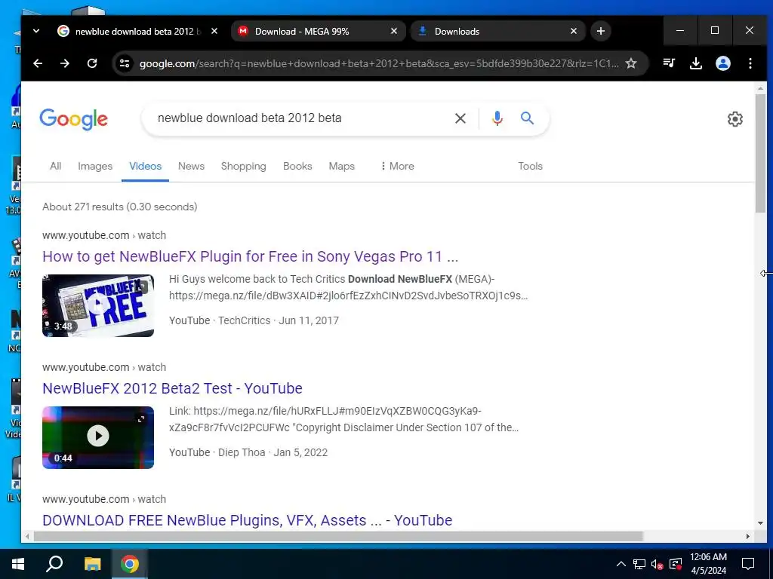The height and width of the screenshot is (579, 773).
Task: Click first www.youtube.com › watch breadcrumb
Action: pos(104,235)
